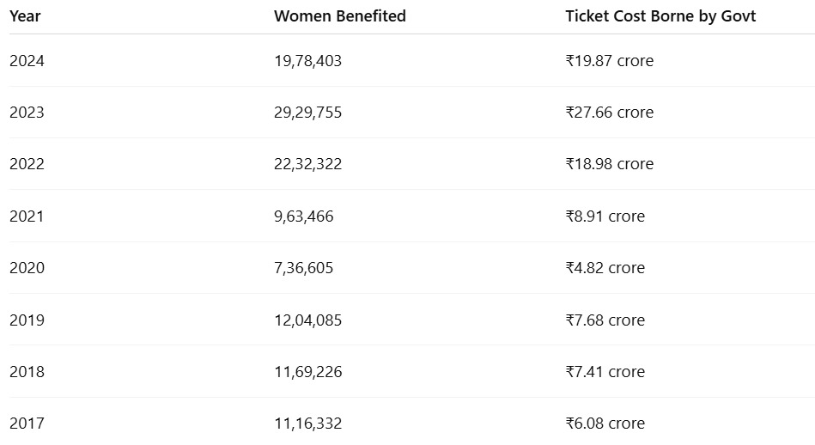815x445 pixels.
Task: Select the 2023 year cell
Action: point(27,113)
